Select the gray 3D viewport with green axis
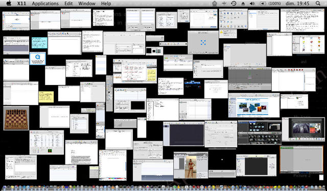The height and width of the screenshot is (191, 327). tap(250, 78)
